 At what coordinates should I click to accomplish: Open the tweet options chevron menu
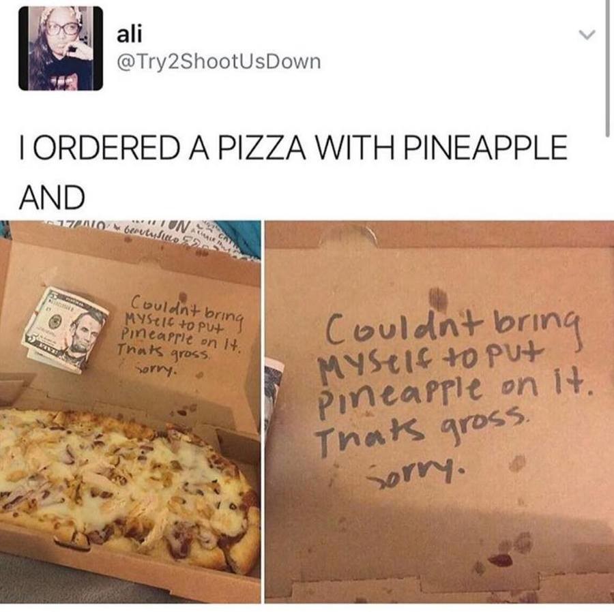click(587, 35)
